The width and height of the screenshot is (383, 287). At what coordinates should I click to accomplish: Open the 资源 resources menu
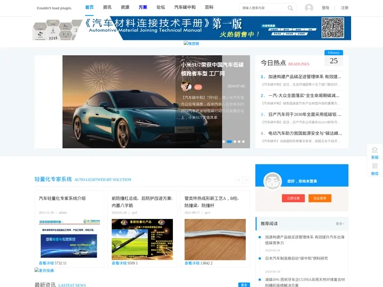pyautogui.click(x=125, y=7)
